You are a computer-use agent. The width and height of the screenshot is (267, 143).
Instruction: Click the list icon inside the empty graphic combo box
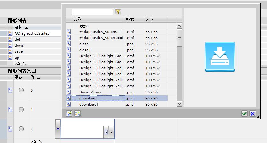[x=106, y=132]
